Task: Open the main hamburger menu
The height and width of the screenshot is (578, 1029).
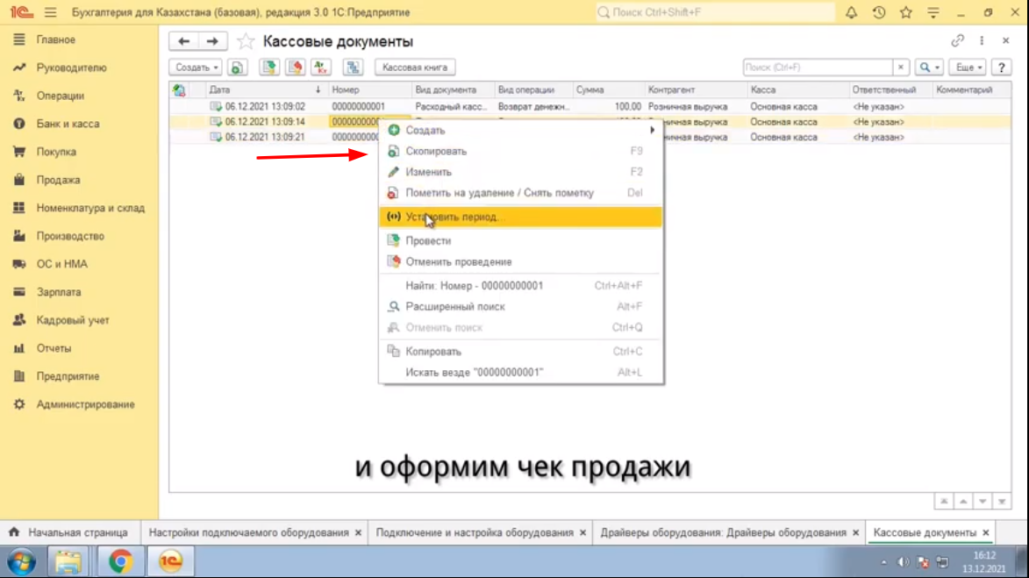Action: click(x=51, y=12)
